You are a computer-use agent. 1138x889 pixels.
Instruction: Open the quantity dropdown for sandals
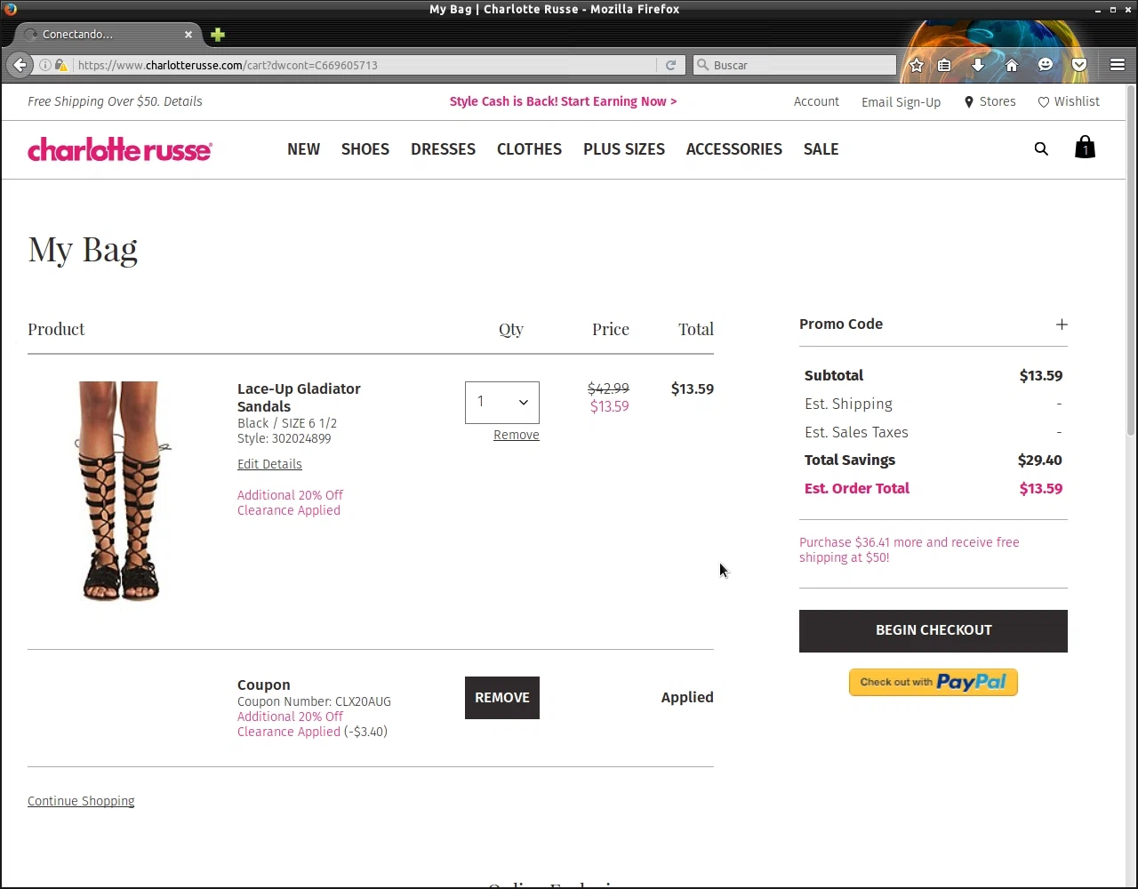(502, 403)
